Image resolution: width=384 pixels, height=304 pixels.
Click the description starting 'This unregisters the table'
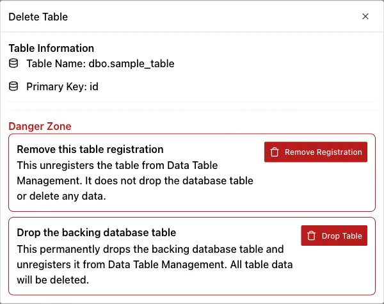[135, 180]
